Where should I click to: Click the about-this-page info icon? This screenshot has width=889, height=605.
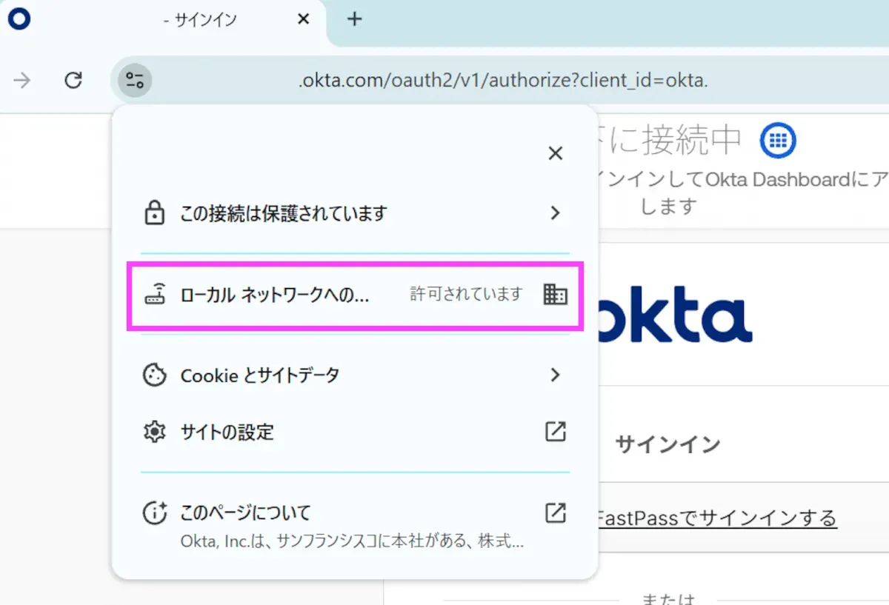tap(153, 512)
